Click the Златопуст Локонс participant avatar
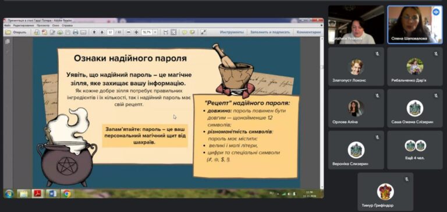This screenshot has height=212, width=447. click(356, 67)
